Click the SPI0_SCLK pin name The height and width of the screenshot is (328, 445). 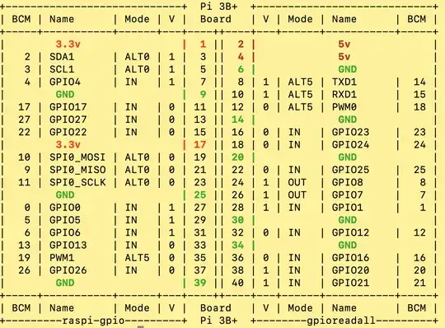coord(77,182)
